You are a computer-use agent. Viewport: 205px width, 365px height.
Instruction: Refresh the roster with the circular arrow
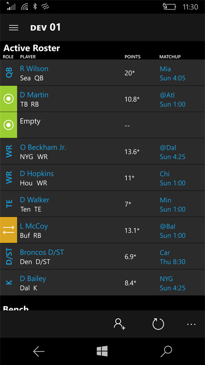coord(158,324)
